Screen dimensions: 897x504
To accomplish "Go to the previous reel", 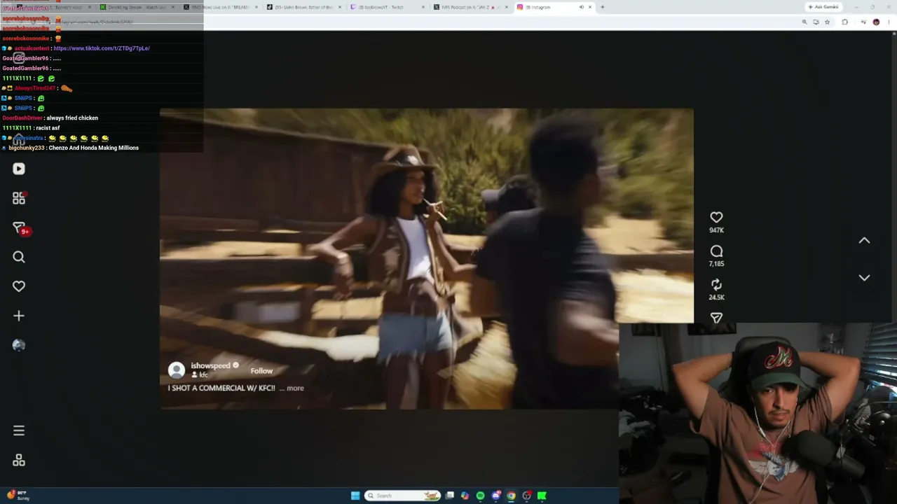I will [x=864, y=240].
